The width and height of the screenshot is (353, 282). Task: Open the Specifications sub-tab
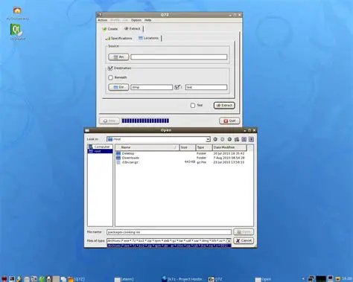pos(119,38)
